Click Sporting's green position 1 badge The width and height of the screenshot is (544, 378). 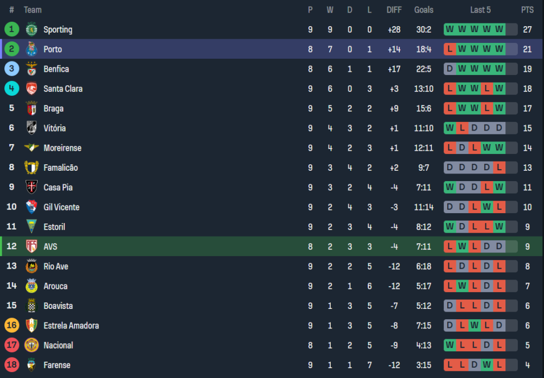(x=11, y=29)
